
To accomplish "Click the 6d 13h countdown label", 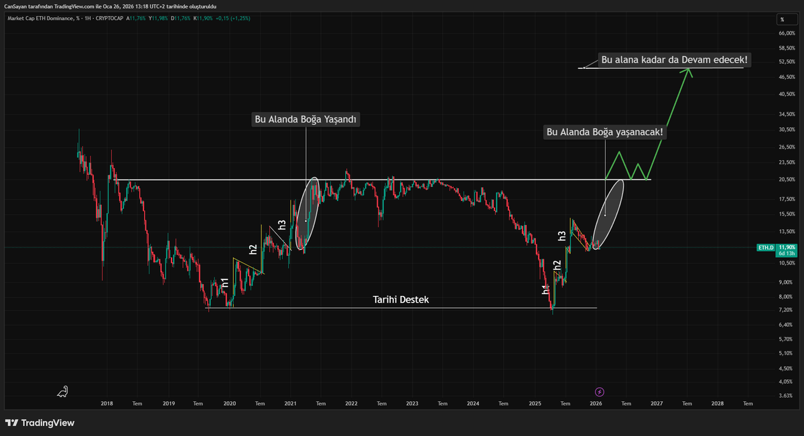I will pos(785,254).
